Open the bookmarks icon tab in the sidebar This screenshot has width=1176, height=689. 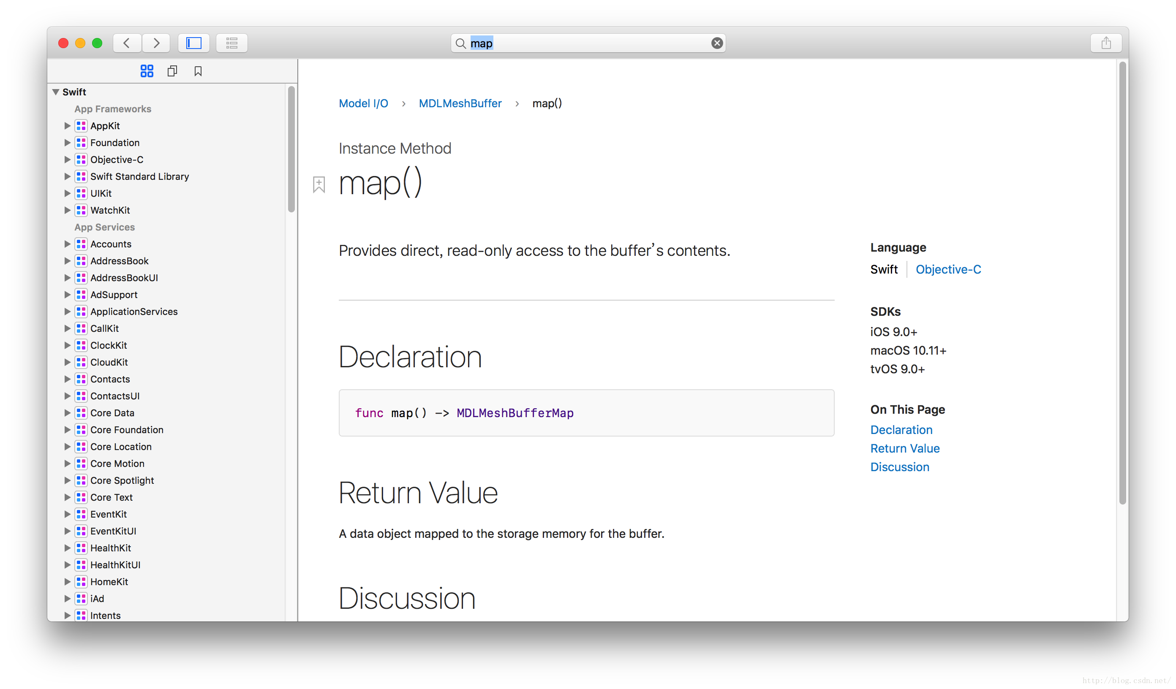(x=198, y=71)
